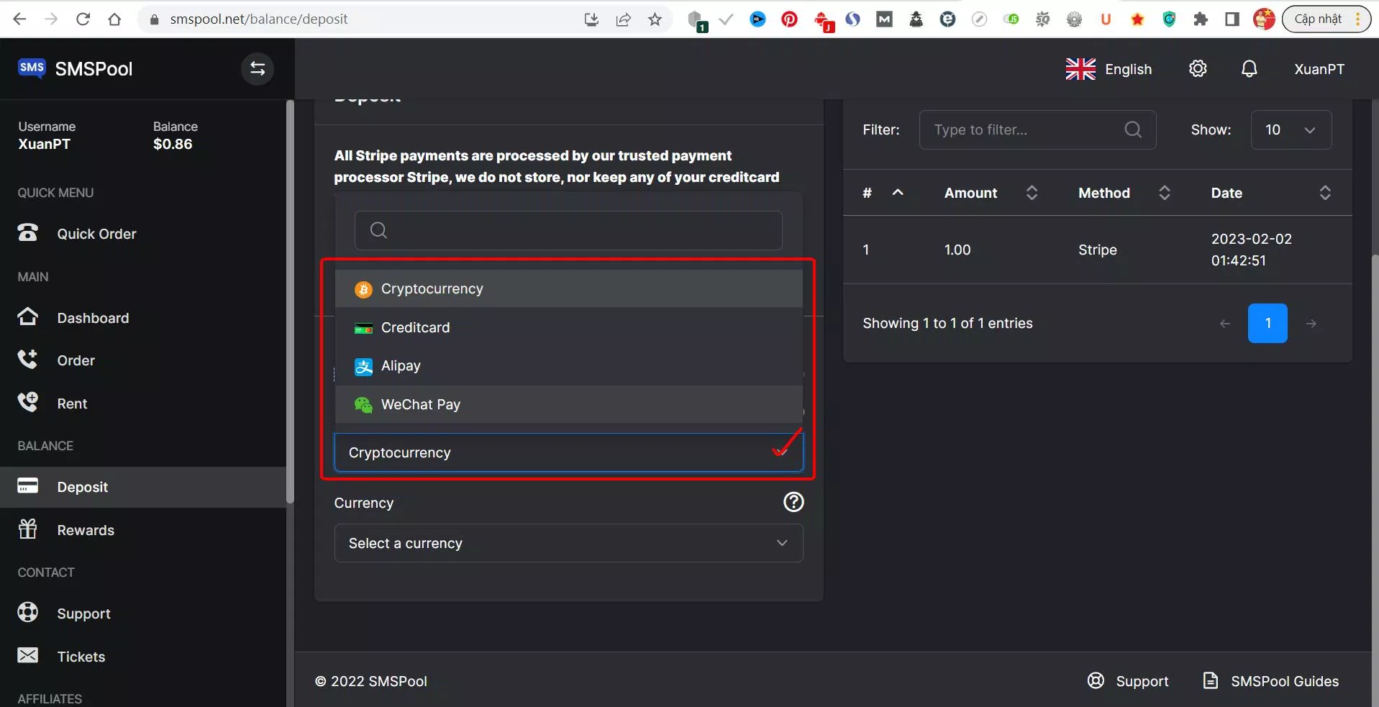The height and width of the screenshot is (707, 1379).
Task: Open the footer Support link
Action: 1127,681
